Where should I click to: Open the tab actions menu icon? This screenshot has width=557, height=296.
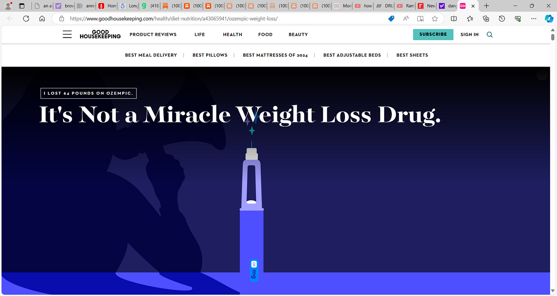22,6
